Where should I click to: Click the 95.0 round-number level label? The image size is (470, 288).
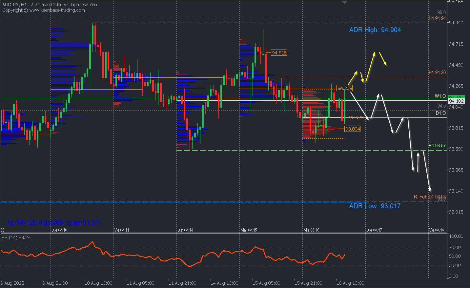click(x=441, y=12)
